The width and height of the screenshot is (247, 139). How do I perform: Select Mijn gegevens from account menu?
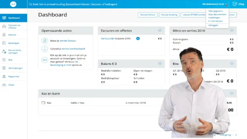pos(215,11)
